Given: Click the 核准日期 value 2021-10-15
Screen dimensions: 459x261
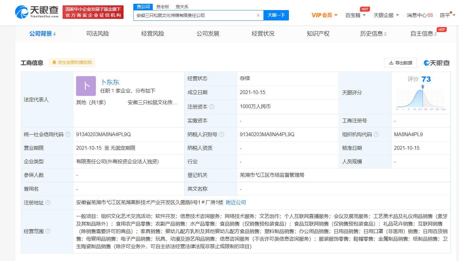Looking at the screenshot, I should (x=407, y=148).
